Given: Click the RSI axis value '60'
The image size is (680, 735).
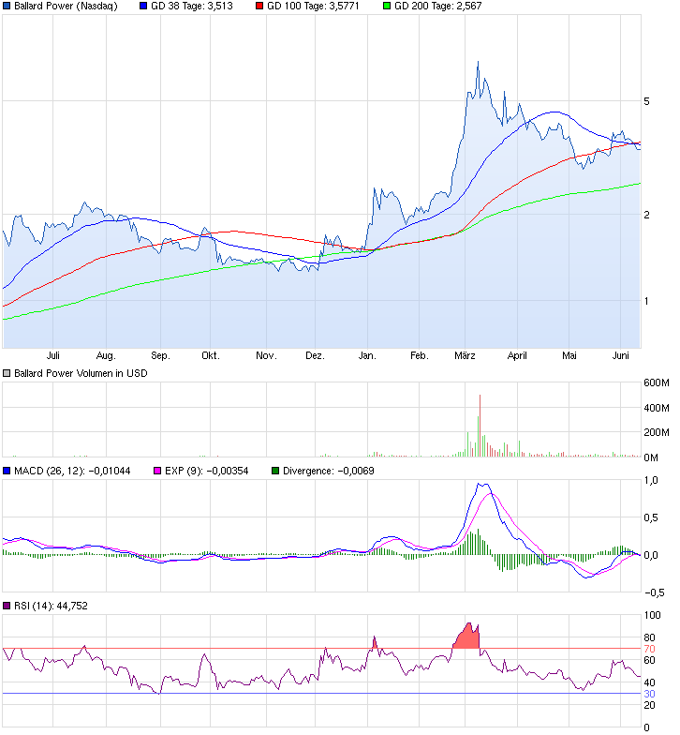Looking at the screenshot, I should (x=649, y=660).
